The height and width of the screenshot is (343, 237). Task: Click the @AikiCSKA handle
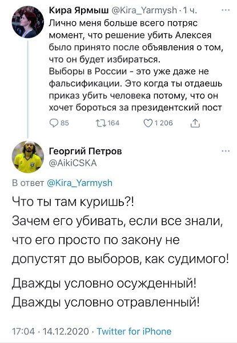pos(73,163)
